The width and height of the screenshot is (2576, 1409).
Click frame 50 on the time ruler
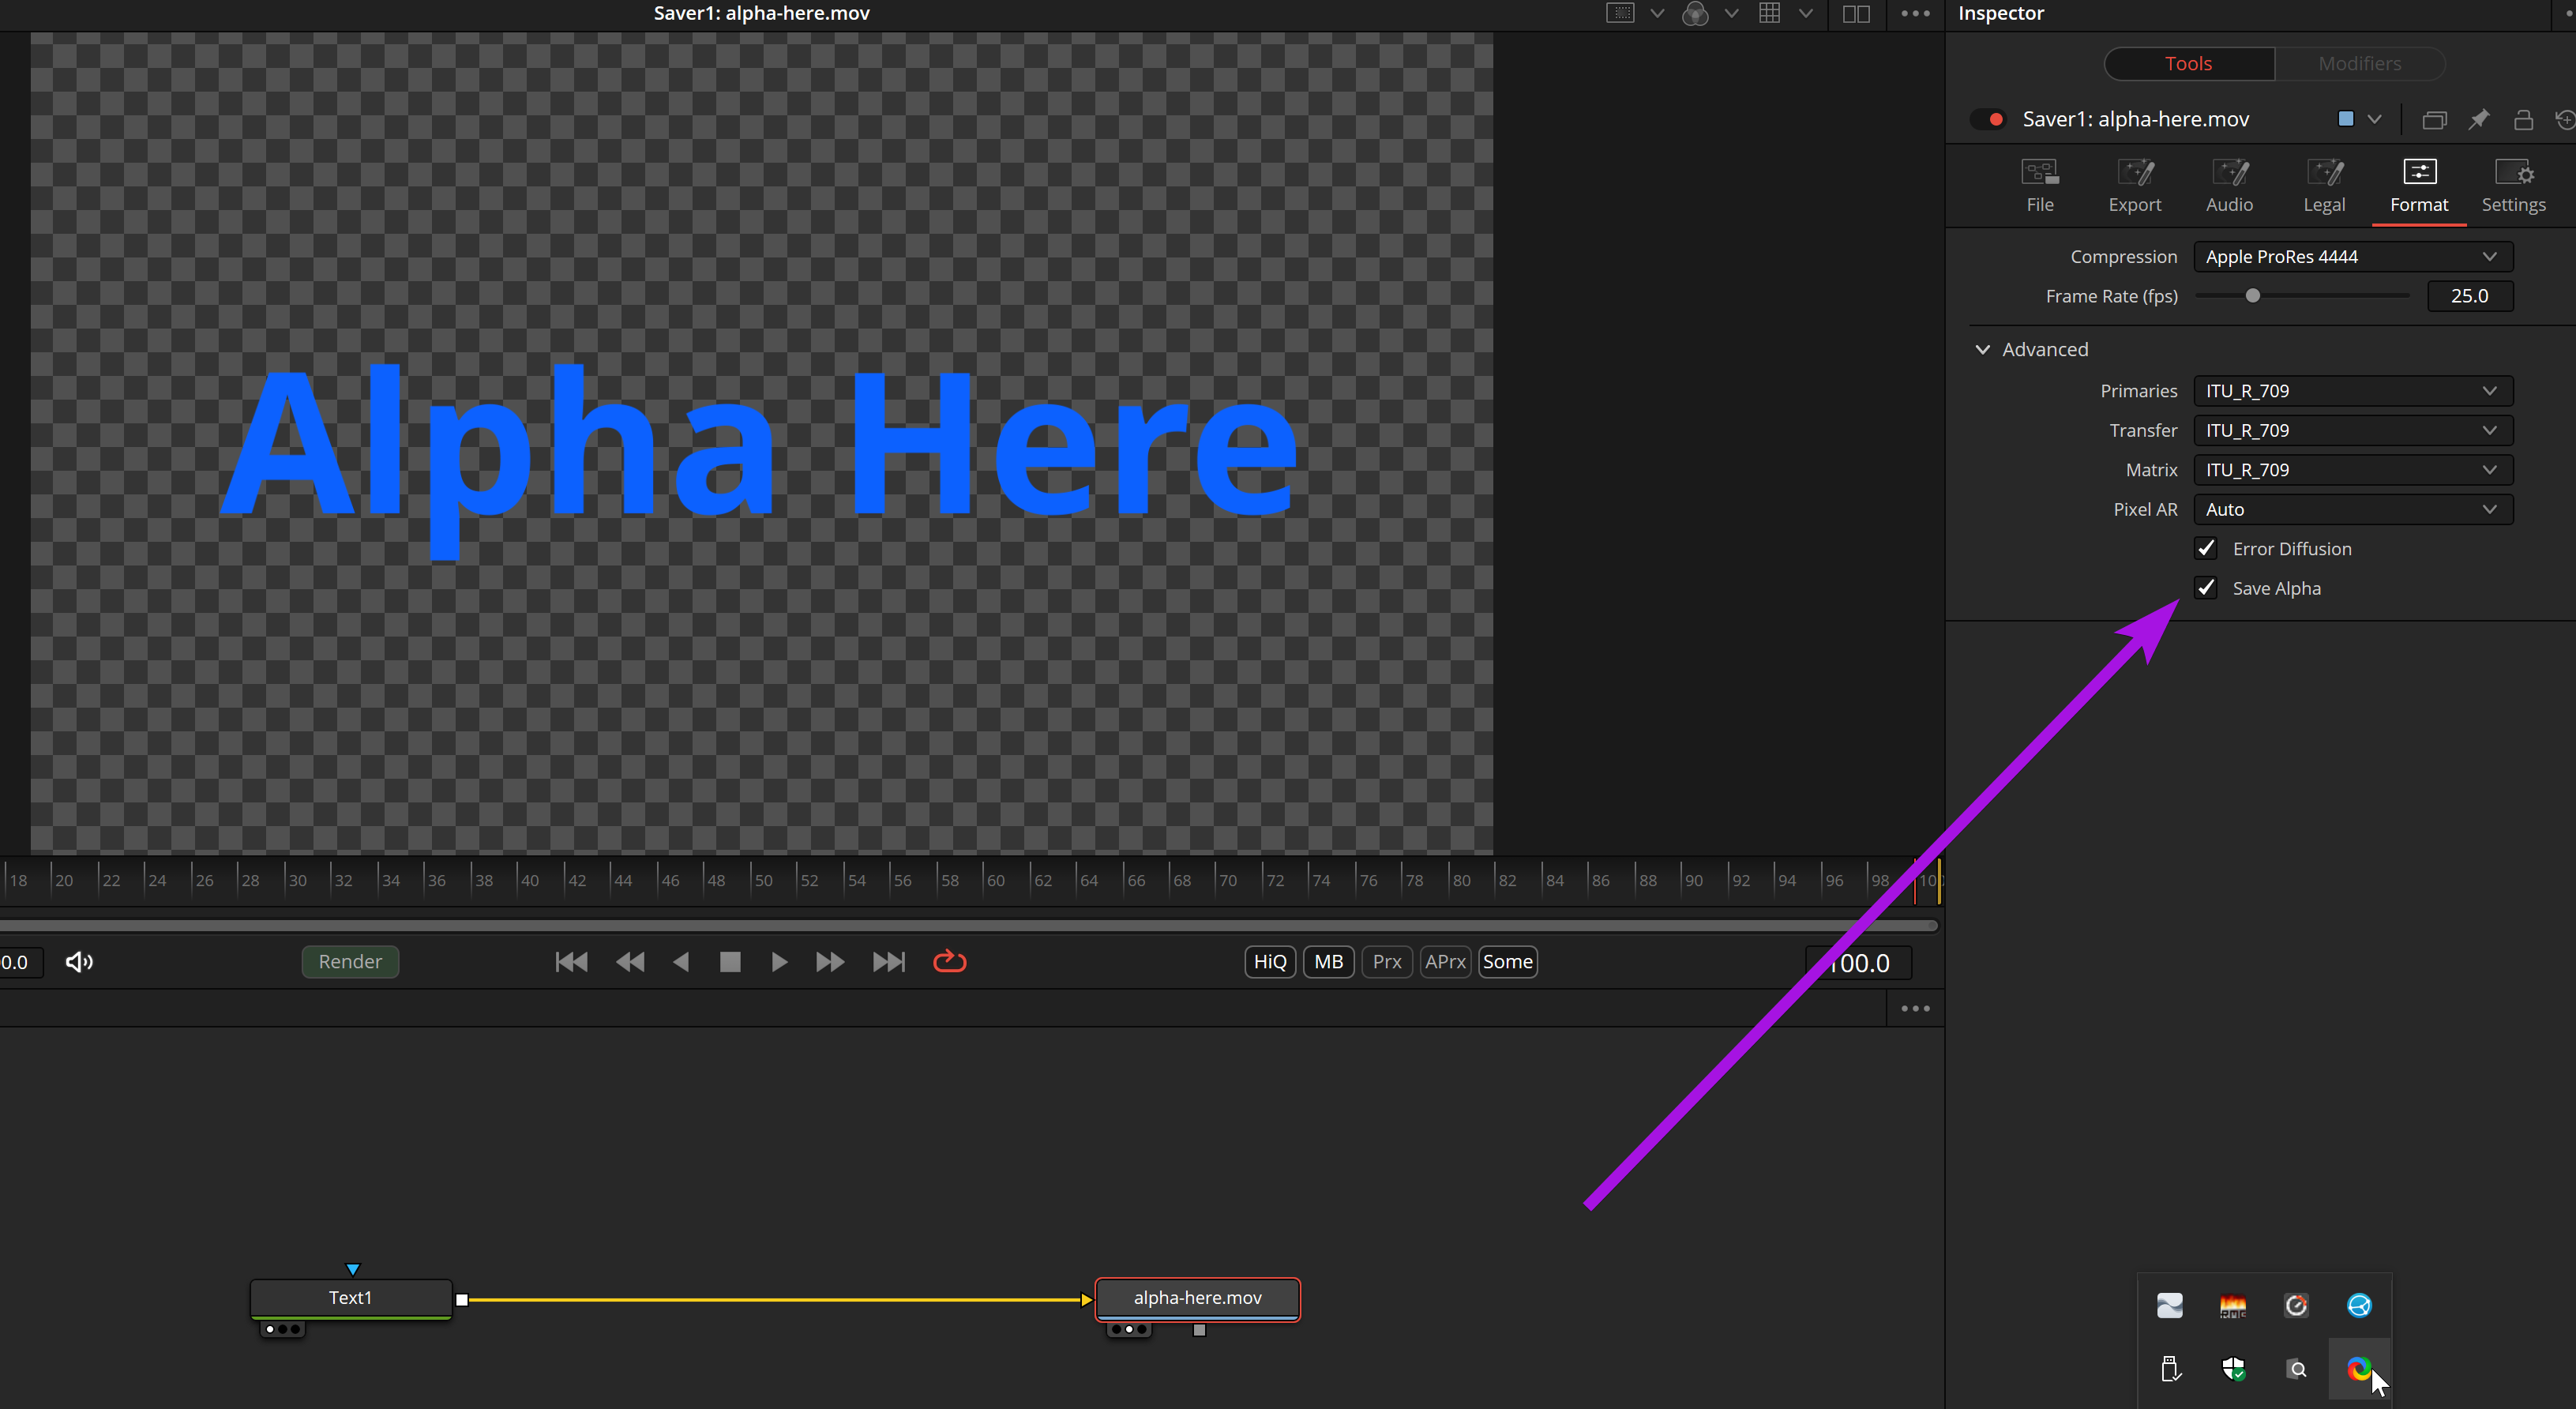[x=763, y=881]
